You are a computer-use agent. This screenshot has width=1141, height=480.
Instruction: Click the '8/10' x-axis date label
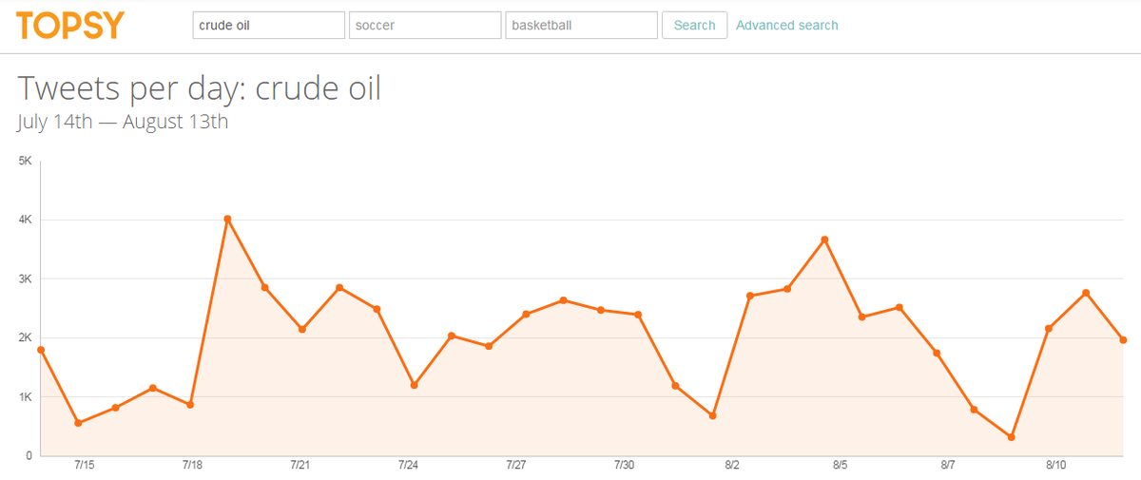[x=1055, y=466]
